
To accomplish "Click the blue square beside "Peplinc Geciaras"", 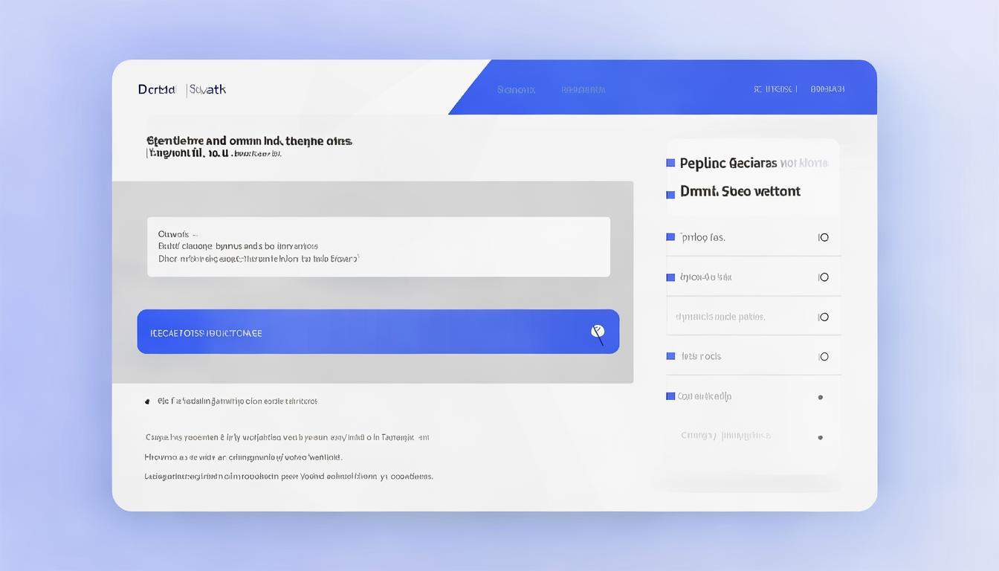I will [670, 163].
